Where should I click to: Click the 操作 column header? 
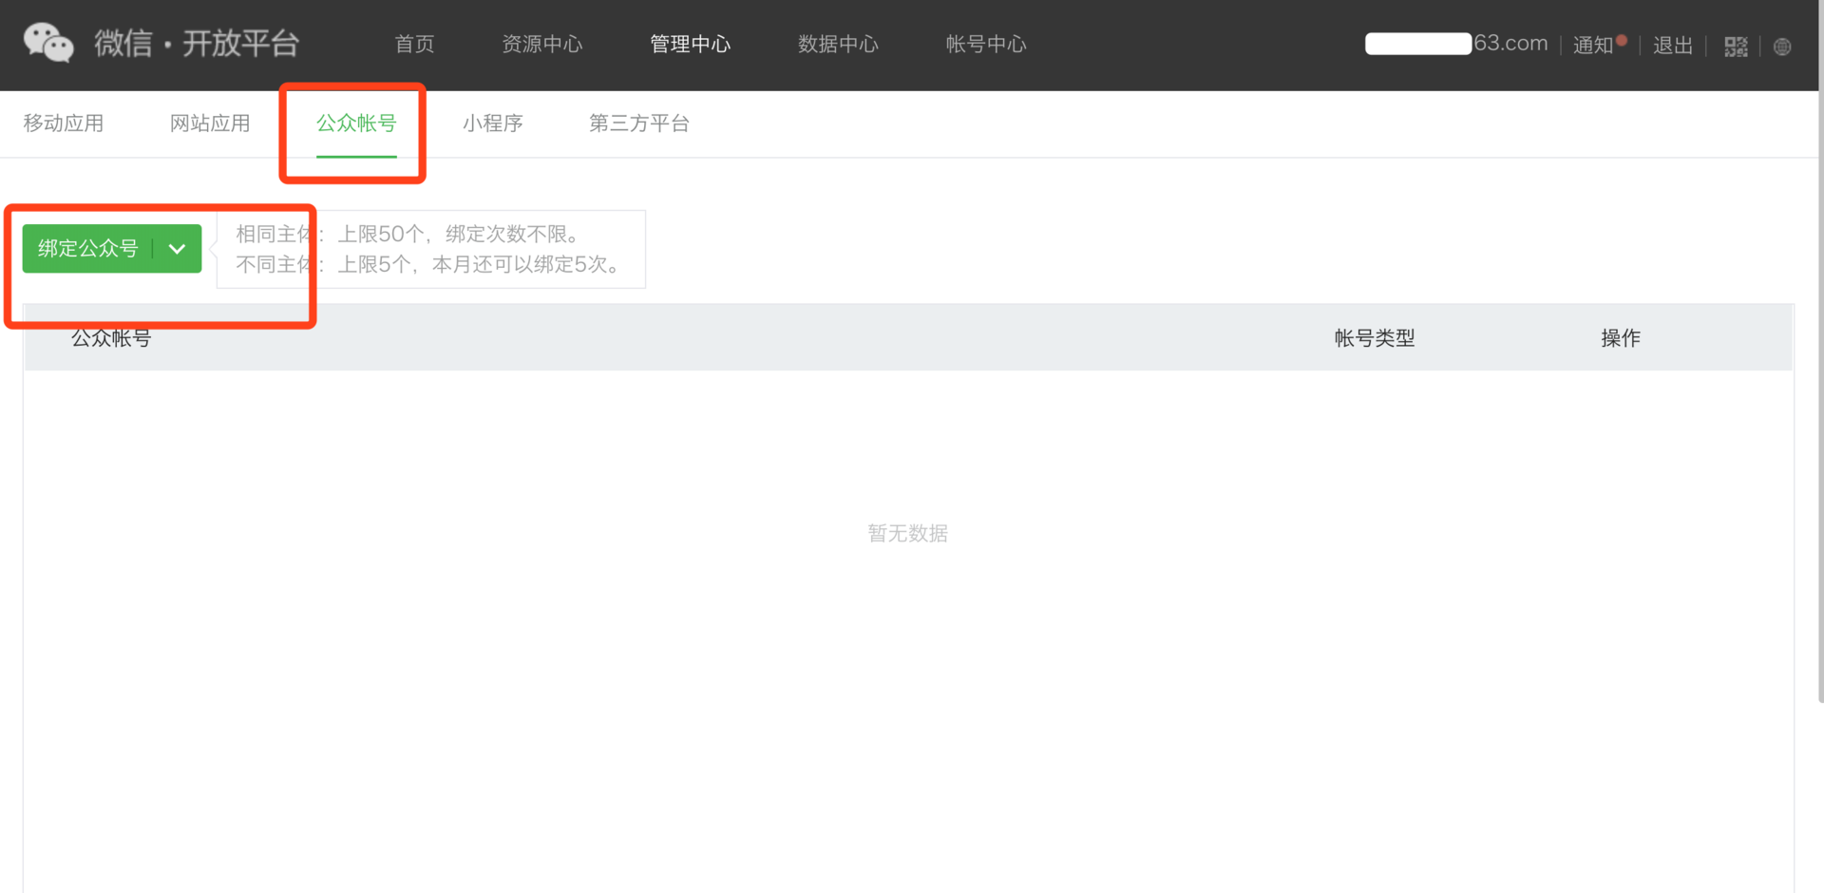pyautogui.click(x=1621, y=338)
